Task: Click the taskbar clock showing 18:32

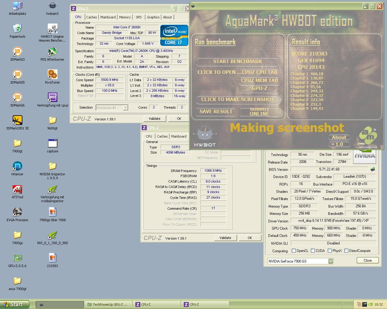Action: [x=379, y=305]
